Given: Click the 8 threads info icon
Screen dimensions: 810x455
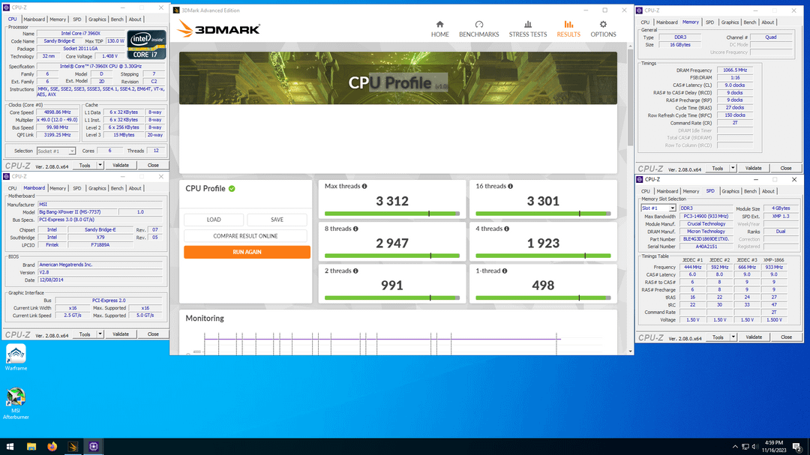Looking at the screenshot, I should pyautogui.click(x=355, y=229).
